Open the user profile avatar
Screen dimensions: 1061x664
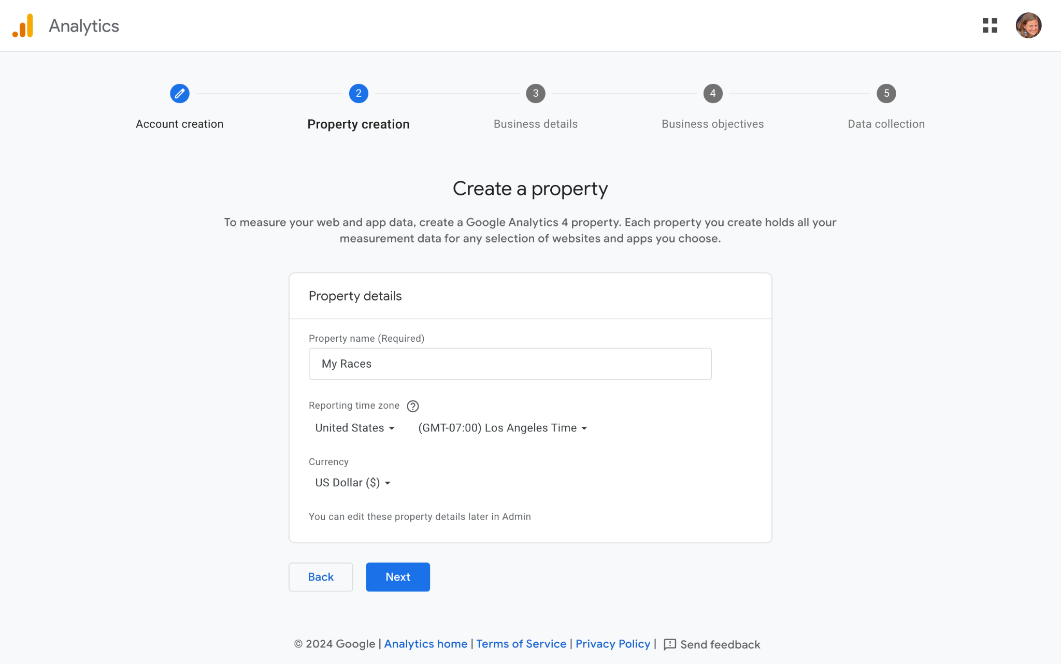[x=1028, y=25]
